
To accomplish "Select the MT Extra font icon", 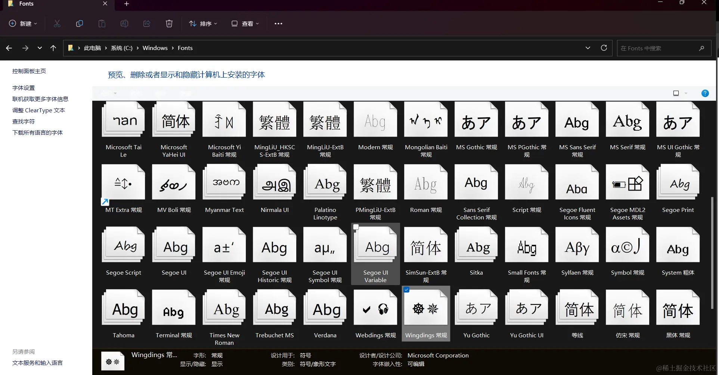I will click(x=123, y=183).
